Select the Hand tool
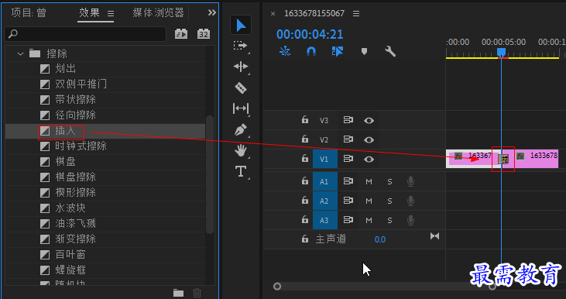 [240, 149]
